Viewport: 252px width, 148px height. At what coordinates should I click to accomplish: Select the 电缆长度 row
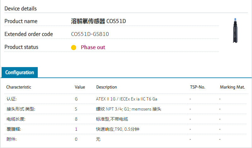[x=16, y=119]
